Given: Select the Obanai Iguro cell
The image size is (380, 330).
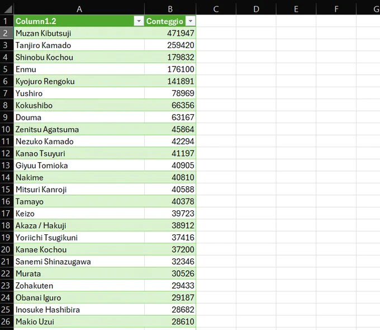Looking at the screenshot, I should 79,297.
